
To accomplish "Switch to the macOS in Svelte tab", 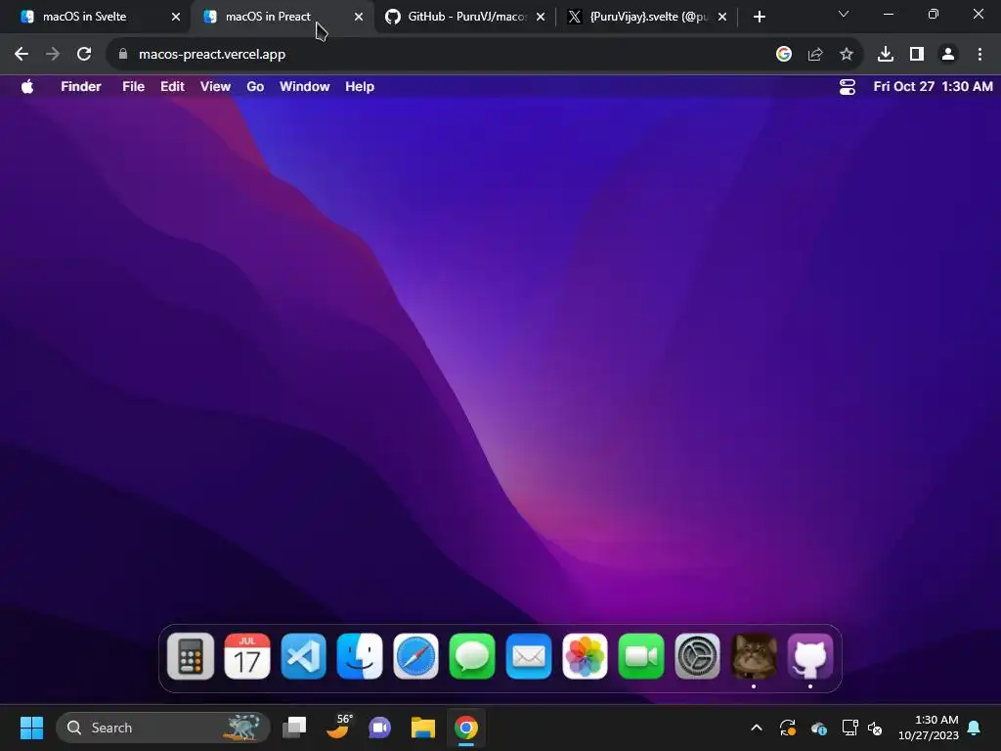I will (96, 17).
